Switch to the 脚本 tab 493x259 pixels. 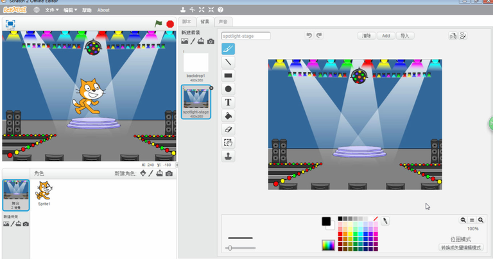point(187,22)
